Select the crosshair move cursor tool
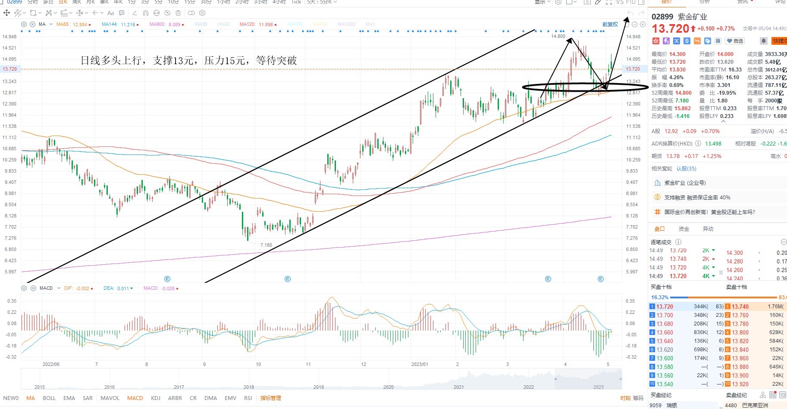The width and height of the screenshot is (787, 409). coord(6,13)
